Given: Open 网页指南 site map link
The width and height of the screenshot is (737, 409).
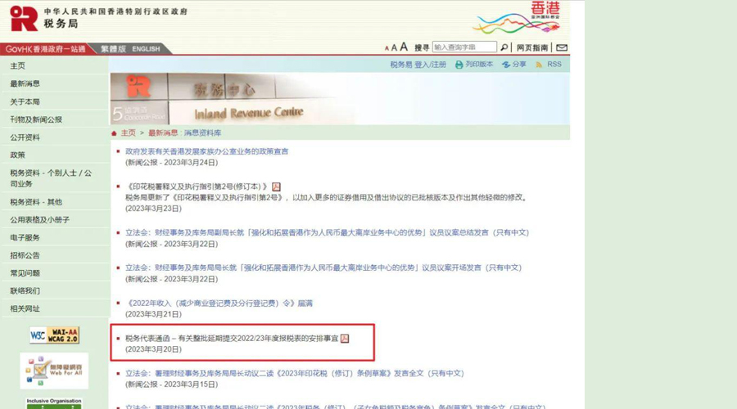Looking at the screenshot, I should [x=532, y=47].
